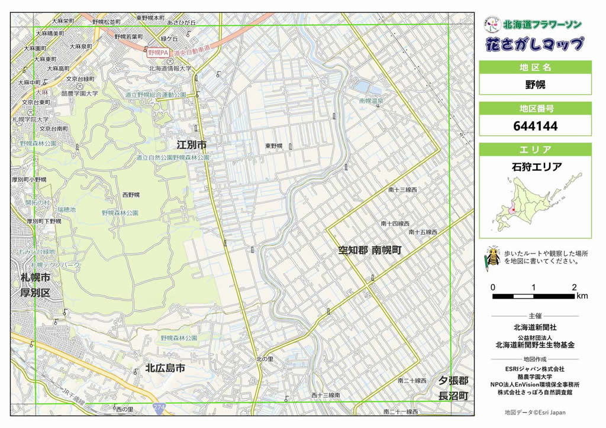Screen dimensions: 606x428
Task: Click the 地区番号 green header
Action: click(x=534, y=109)
